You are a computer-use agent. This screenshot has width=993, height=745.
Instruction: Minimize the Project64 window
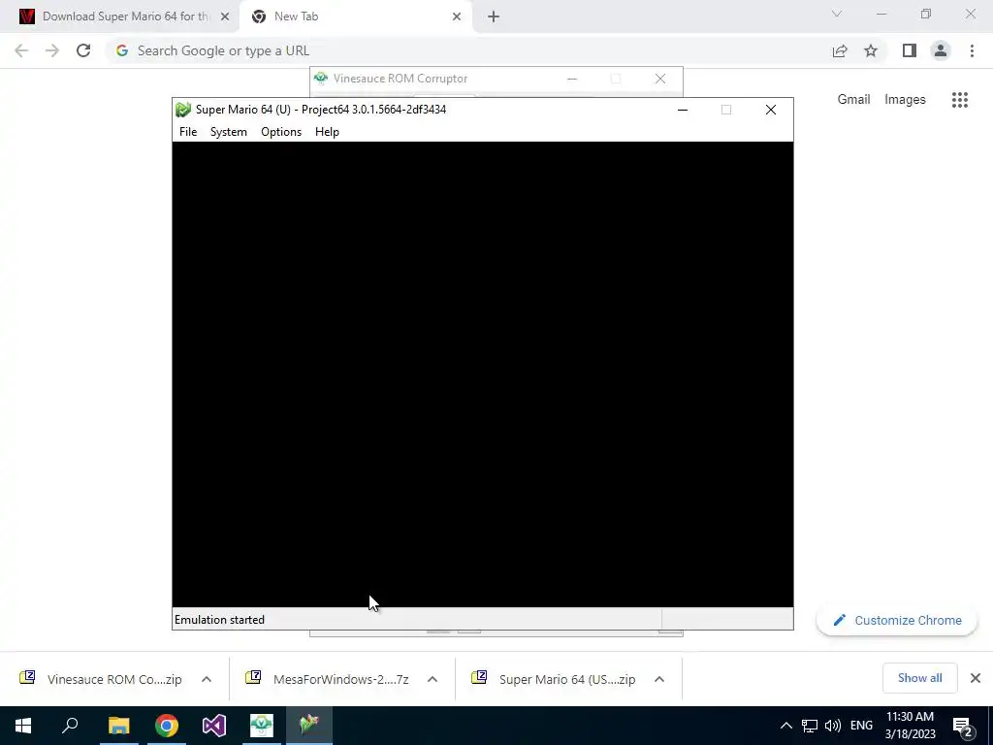coord(683,110)
